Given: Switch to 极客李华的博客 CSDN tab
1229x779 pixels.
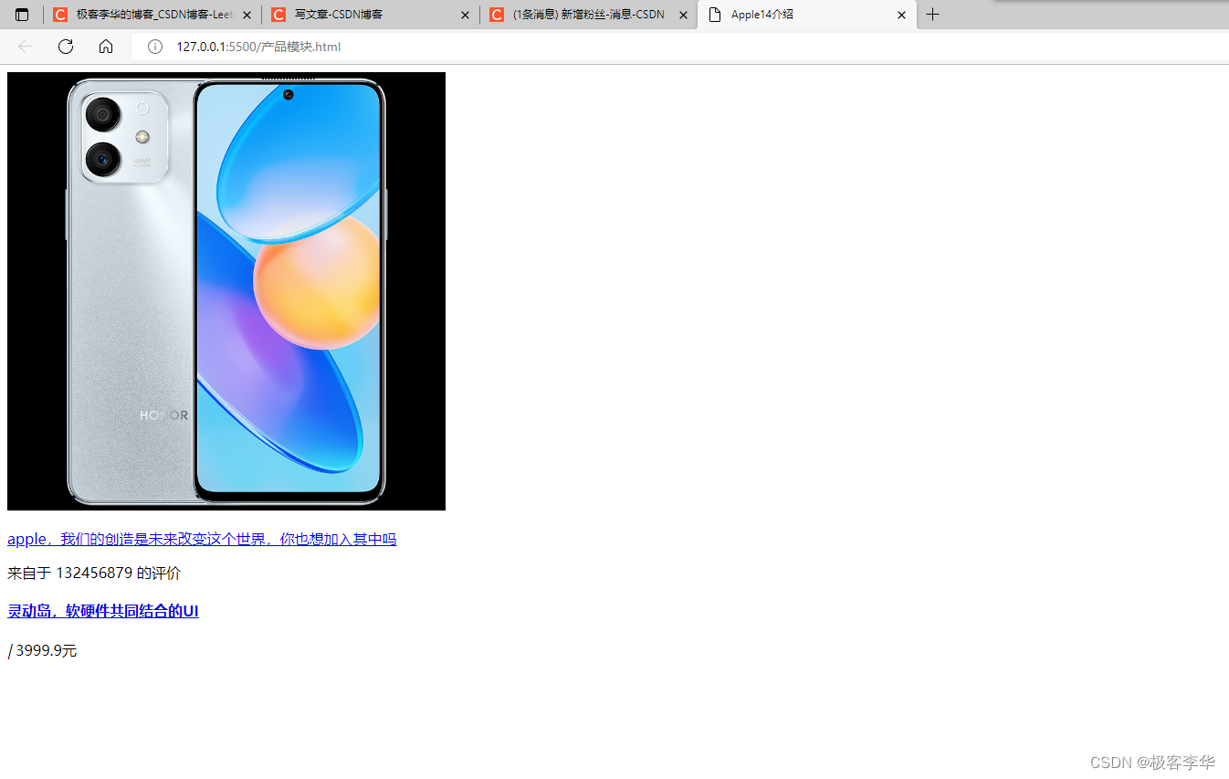Looking at the screenshot, I should point(152,15).
